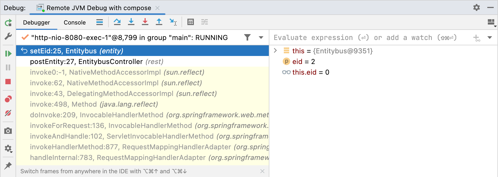This screenshot has width=498, height=177.
Task: Select the postEntity:27 EntitybusController frame
Action: [96, 62]
